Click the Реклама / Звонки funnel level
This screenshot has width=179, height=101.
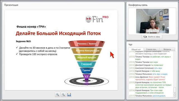click(86, 44)
